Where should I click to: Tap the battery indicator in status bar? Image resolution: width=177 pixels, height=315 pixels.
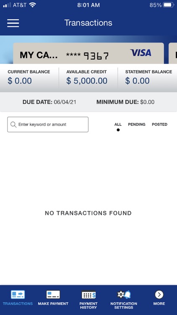(x=169, y=5)
